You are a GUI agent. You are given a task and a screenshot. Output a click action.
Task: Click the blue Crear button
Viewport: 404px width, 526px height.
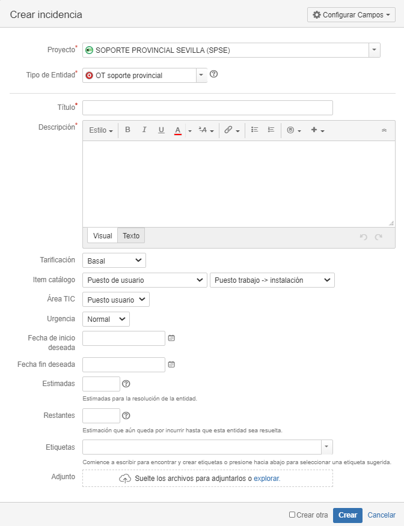tap(347, 515)
